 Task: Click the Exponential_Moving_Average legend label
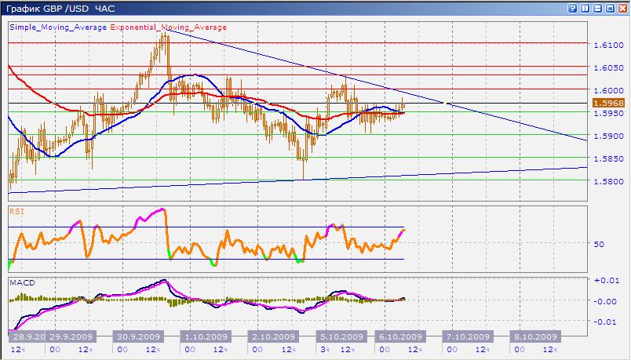pyautogui.click(x=168, y=27)
